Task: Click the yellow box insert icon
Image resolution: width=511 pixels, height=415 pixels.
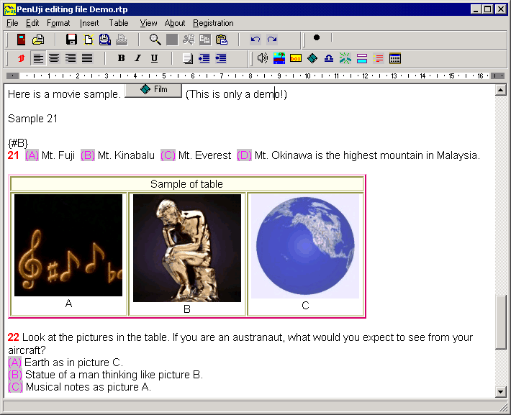Action: pyautogui.click(x=296, y=58)
